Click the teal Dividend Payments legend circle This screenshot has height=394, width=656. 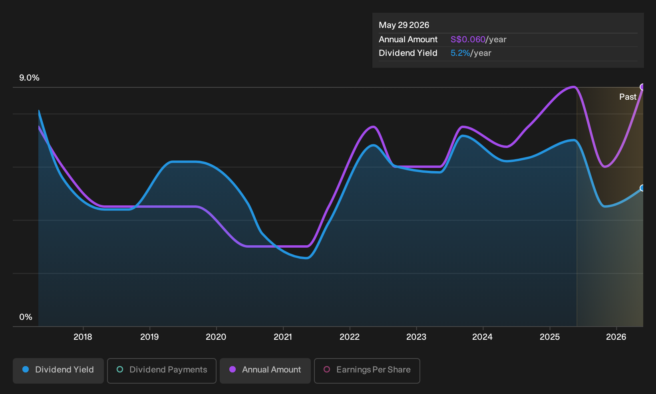pyautogui.click(x=120, y=369)
